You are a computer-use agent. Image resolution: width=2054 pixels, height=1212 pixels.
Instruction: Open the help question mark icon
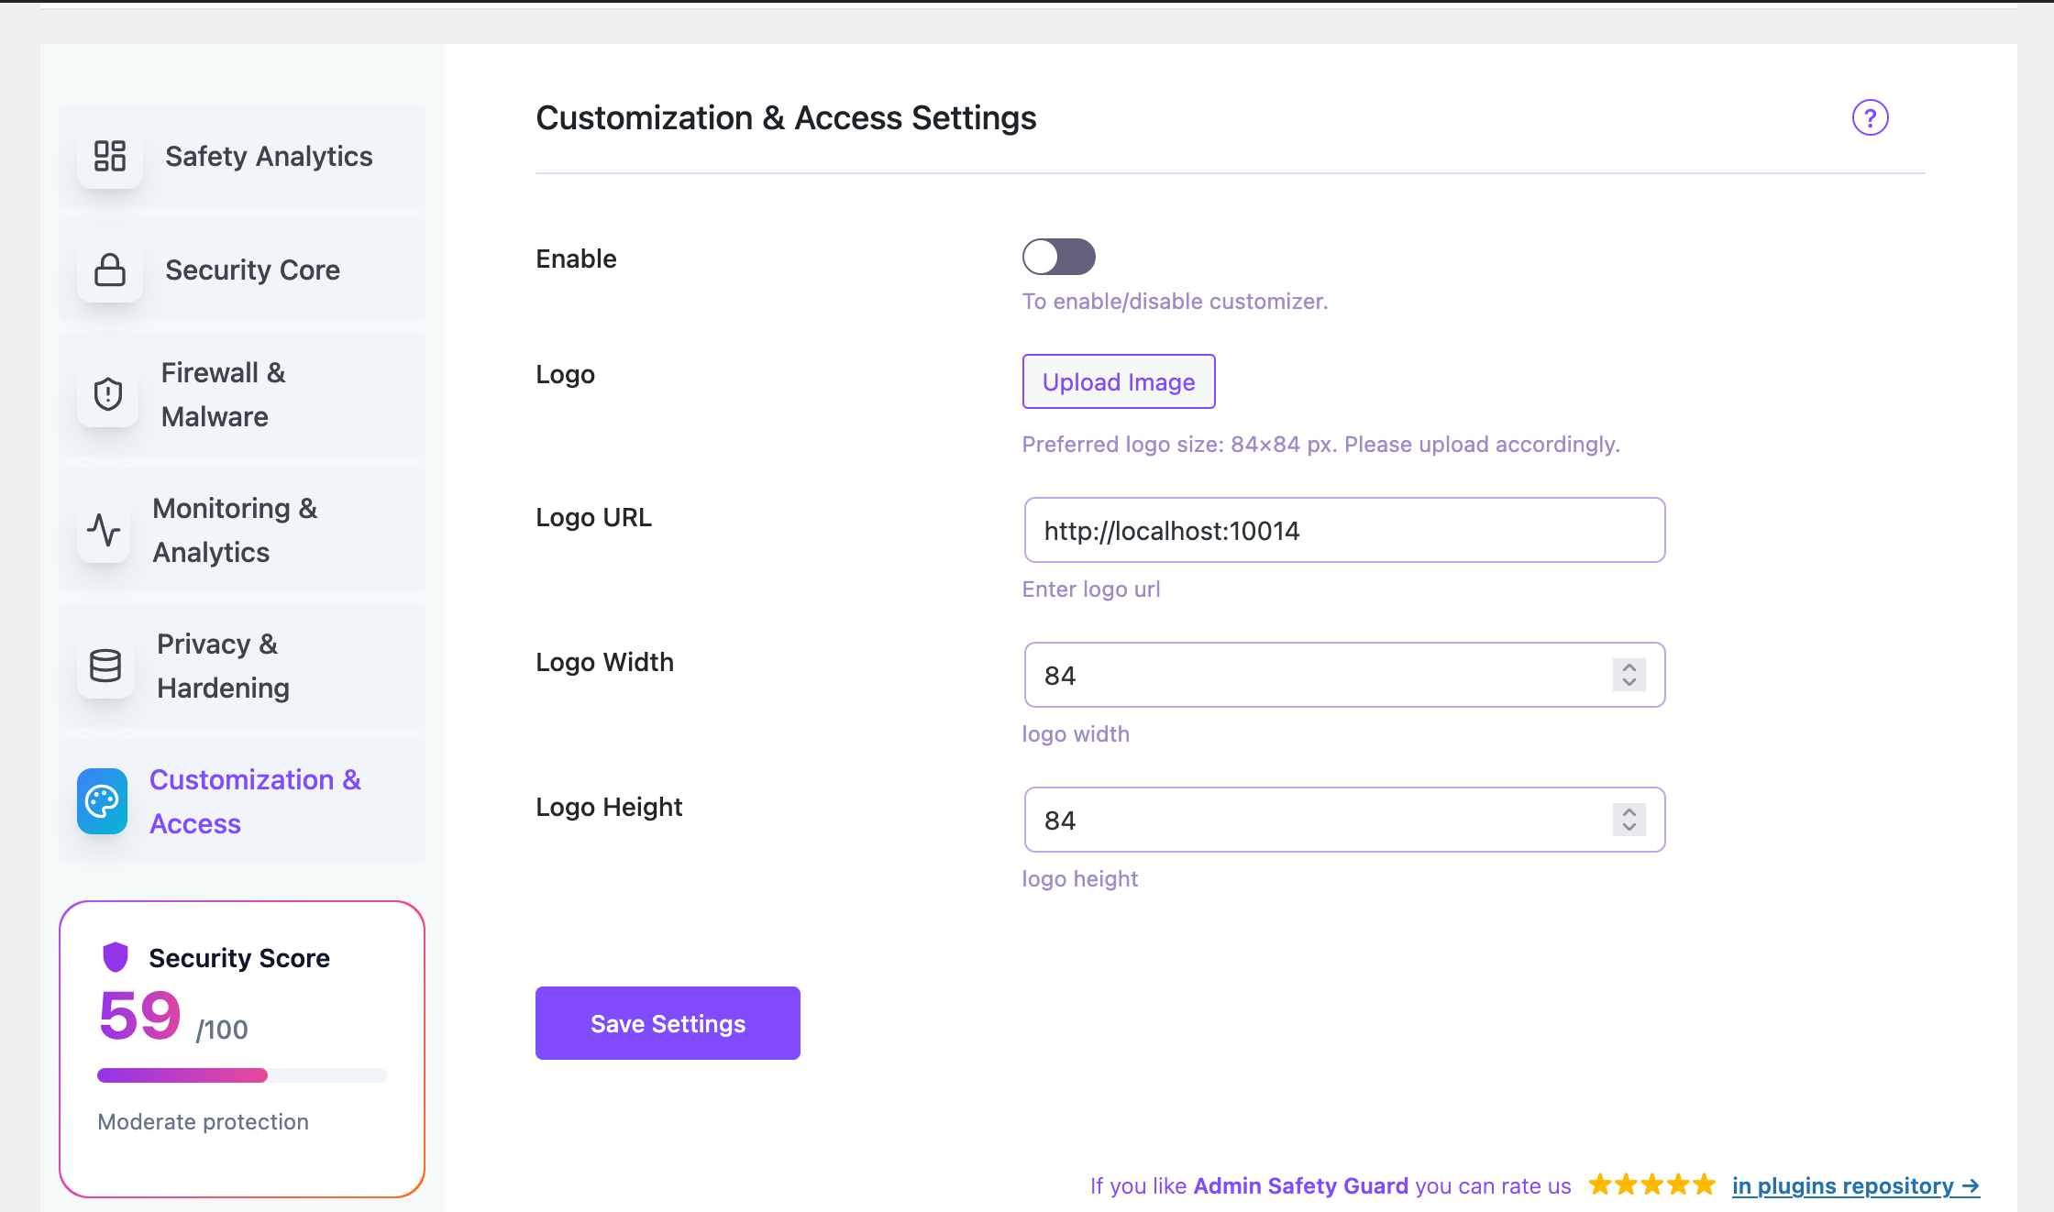coord(1870,117)
